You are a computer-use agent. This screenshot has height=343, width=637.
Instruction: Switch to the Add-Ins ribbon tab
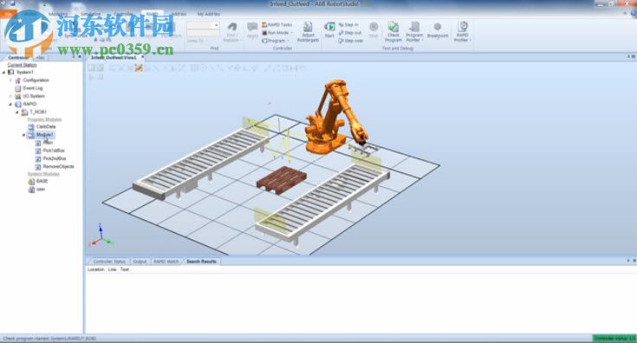coord(179,14)
